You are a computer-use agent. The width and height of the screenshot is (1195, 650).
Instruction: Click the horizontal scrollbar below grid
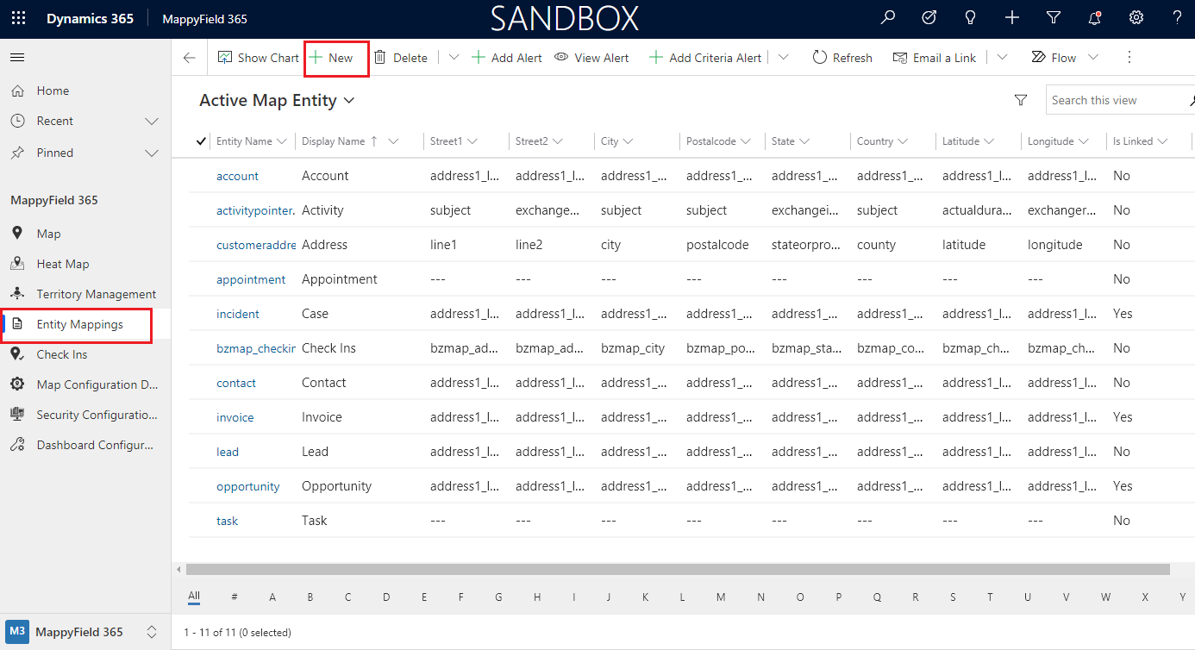click(x=677, y=569)
